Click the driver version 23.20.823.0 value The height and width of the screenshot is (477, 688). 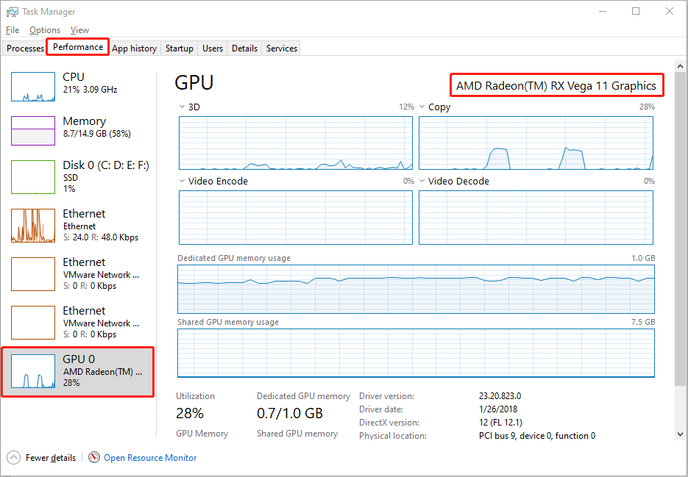click(x=500, y=396)
